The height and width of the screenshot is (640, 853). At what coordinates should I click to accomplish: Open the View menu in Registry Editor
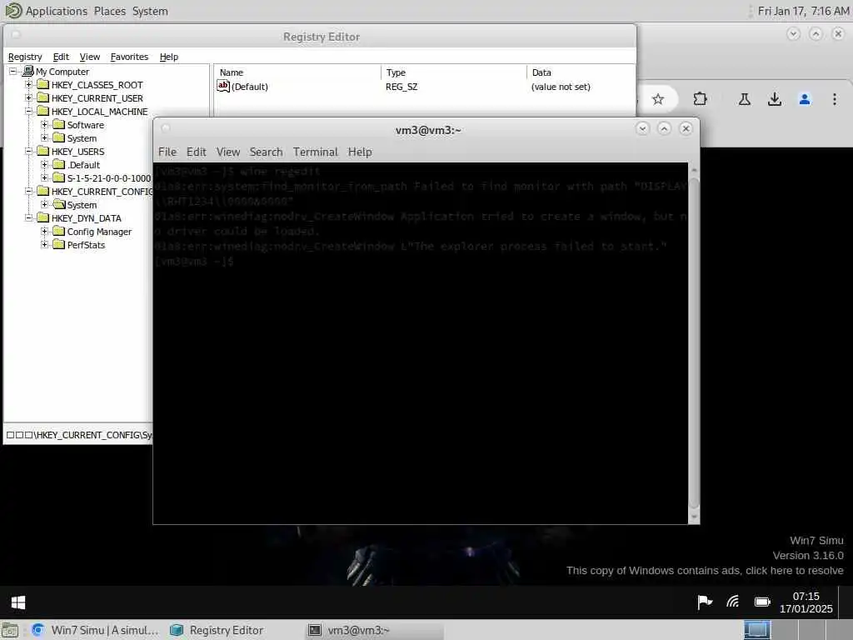click(90, 57)
